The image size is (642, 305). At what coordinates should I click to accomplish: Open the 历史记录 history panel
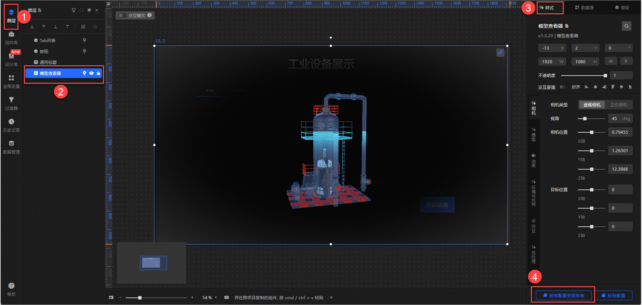coord(11,125)
